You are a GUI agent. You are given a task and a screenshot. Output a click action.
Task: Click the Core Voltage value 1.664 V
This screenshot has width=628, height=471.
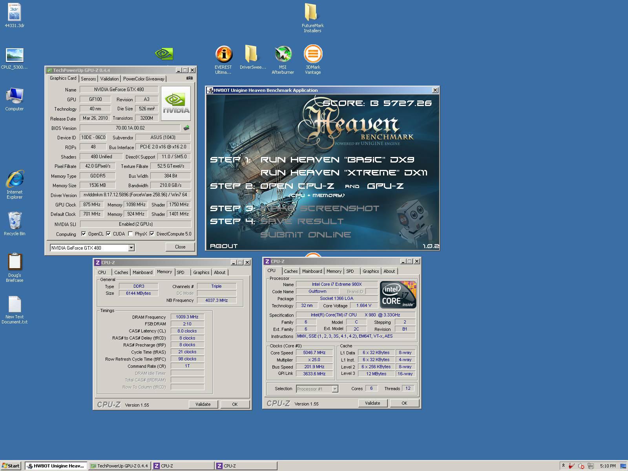364,305
